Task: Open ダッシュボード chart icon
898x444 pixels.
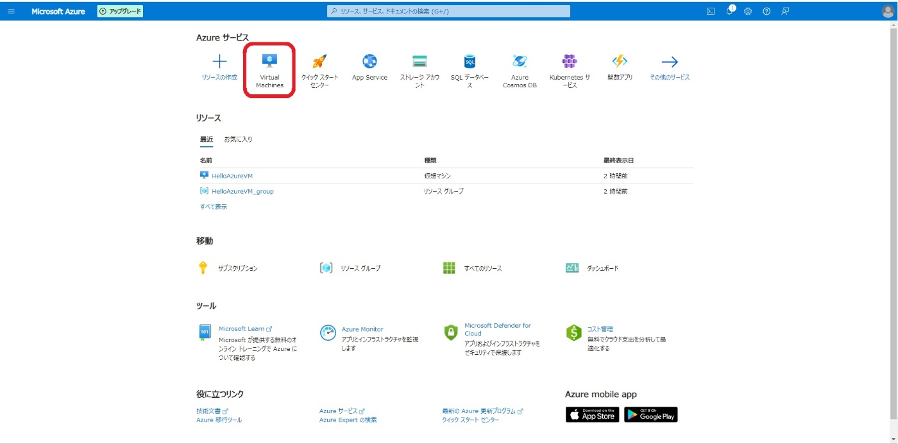Action: pos(572,268)
